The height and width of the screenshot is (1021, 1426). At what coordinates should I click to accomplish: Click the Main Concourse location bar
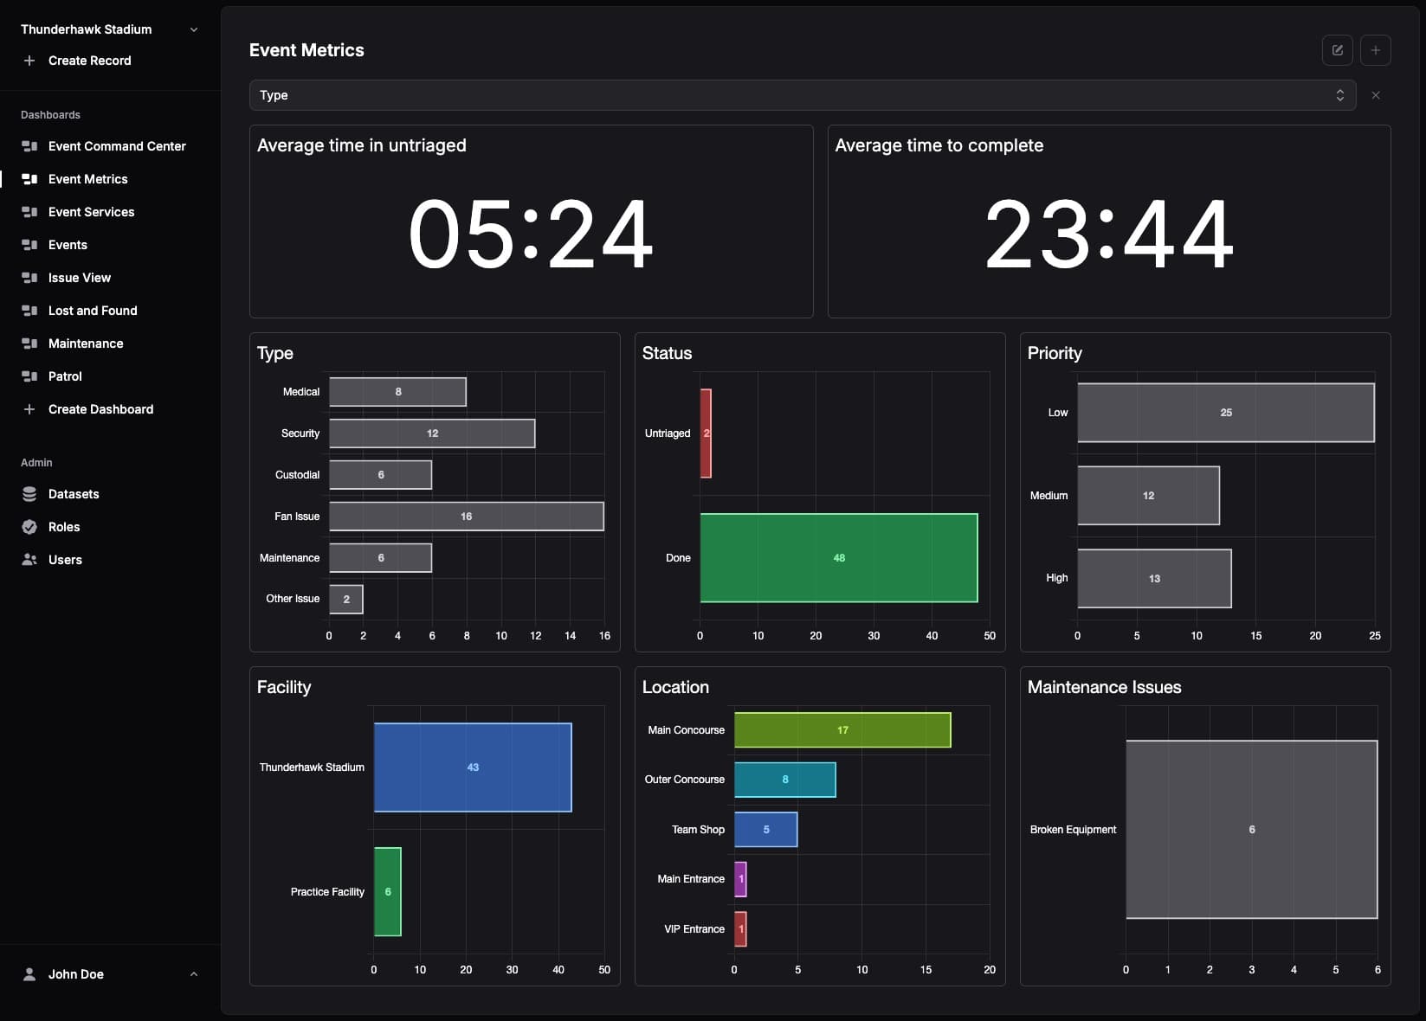[x=842, y=730]
